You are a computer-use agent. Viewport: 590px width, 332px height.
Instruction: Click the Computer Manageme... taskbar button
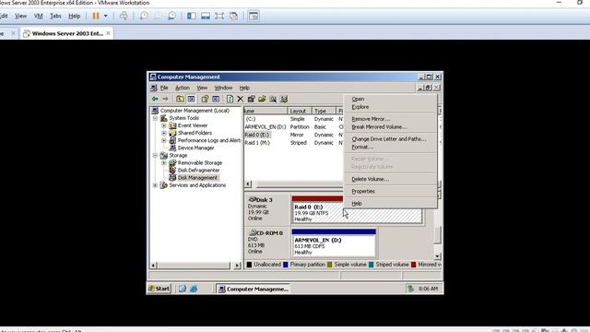[x=254, y=289]
